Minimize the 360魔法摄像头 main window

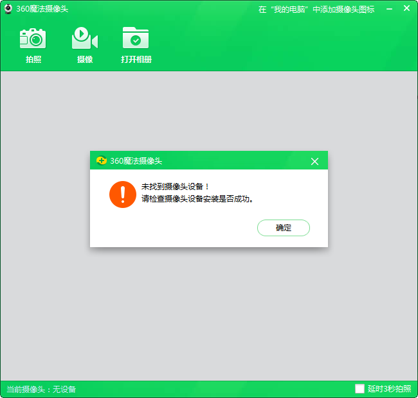(389, 9)
